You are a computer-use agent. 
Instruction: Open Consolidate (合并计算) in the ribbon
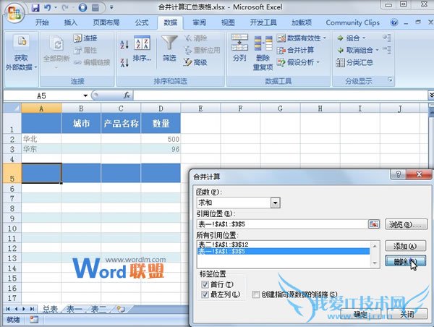[295, 50]
